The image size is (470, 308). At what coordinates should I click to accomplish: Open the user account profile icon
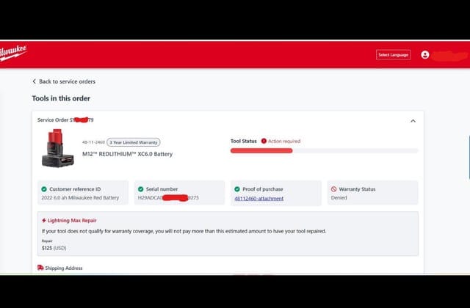tap(425, 55)
